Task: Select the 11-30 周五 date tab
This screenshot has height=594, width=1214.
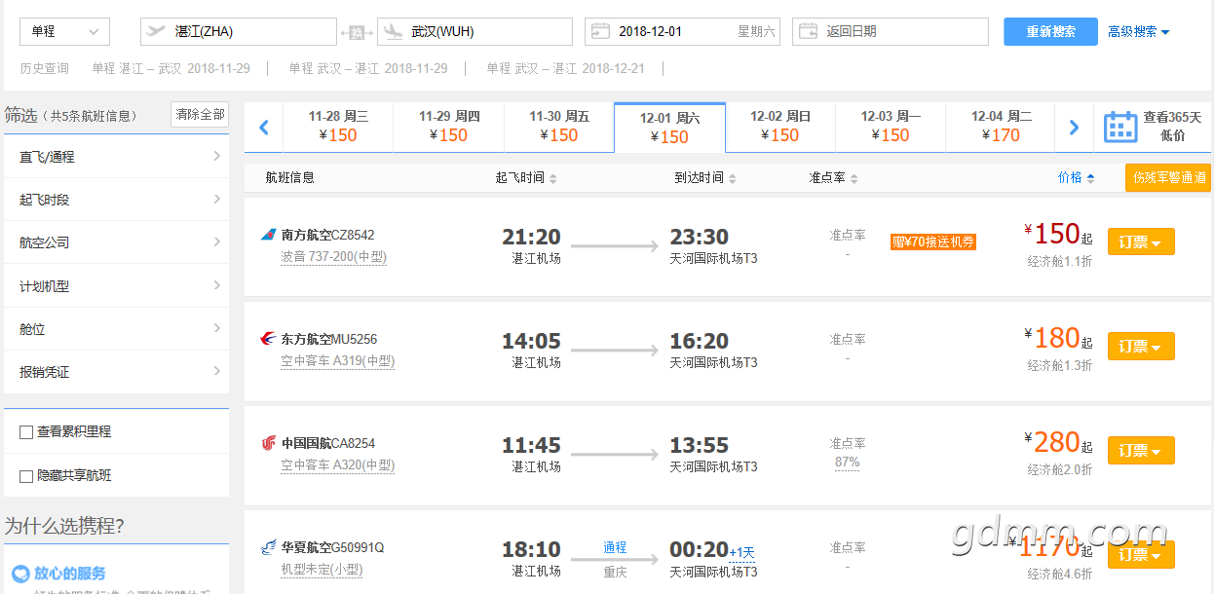Action: pyautogui.click(x=559, y=127)
